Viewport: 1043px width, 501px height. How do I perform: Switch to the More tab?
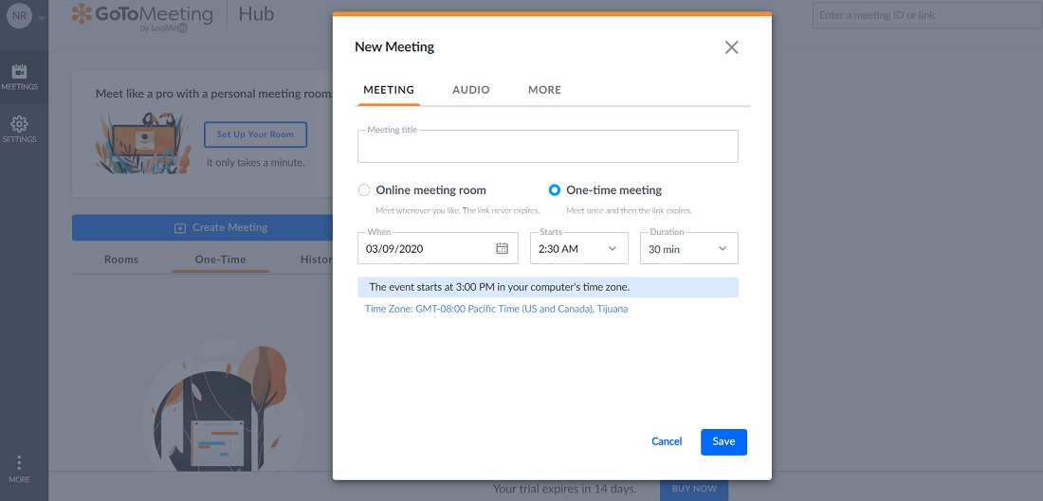pos(544,90)
